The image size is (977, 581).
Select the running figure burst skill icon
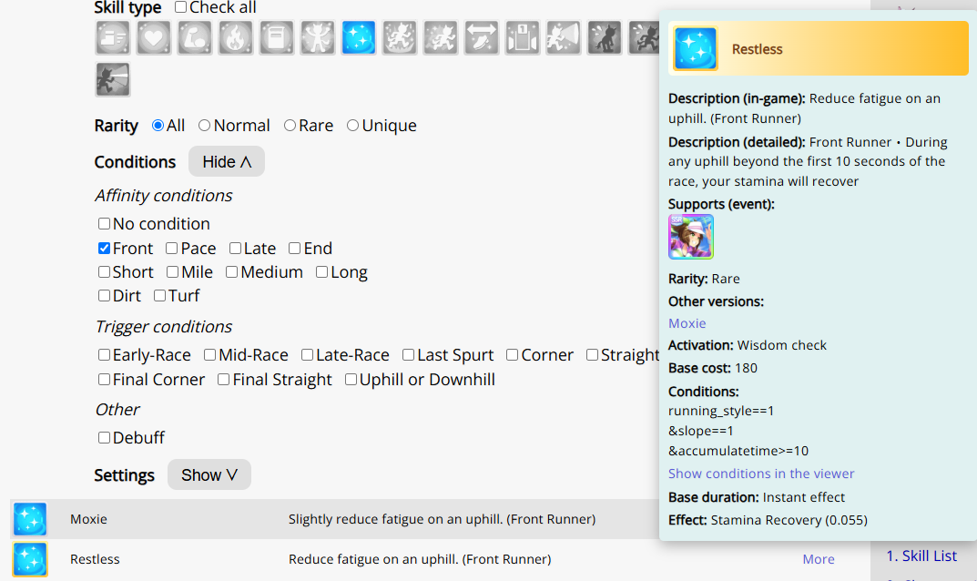pyautogui.click(x=400, y=38)
